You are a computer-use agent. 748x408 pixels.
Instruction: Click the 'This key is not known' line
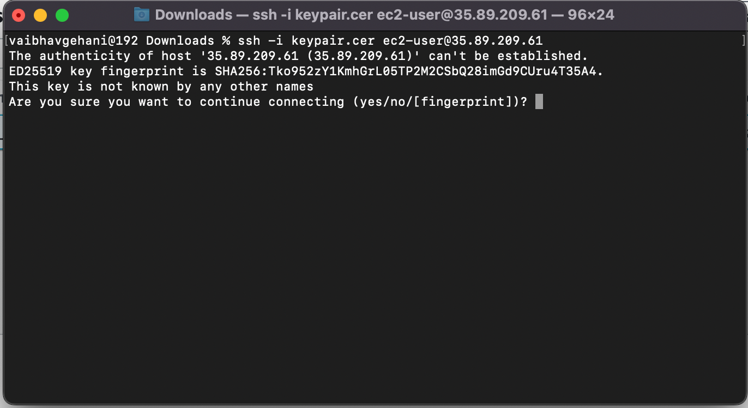click(161, 86)
